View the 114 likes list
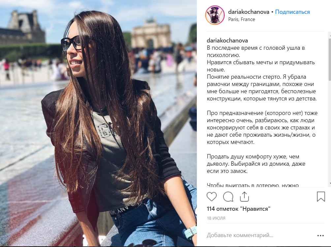 (x=239, y=209)
